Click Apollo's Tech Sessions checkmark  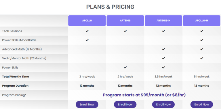(87, 31)
